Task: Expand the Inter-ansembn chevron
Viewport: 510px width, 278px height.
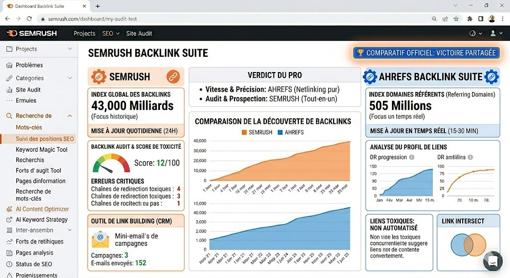Action: [70, 230]
